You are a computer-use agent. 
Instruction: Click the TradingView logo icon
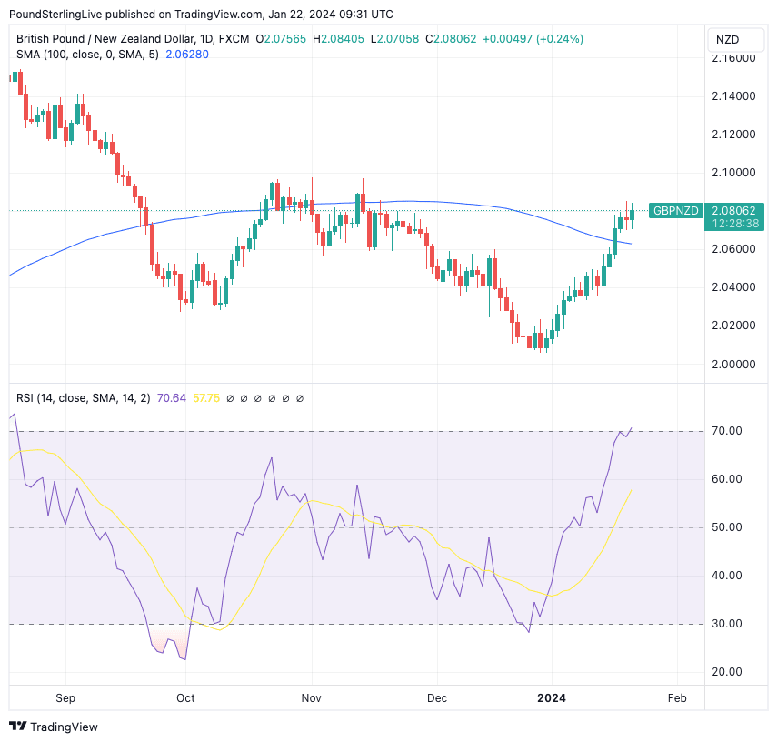17,727
